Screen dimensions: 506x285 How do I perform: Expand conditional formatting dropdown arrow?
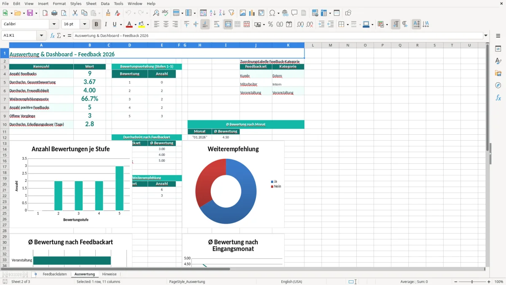[387, 24]
